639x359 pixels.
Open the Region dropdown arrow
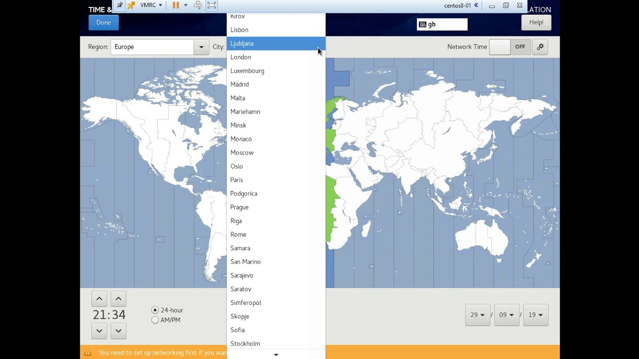pos(201,47)
